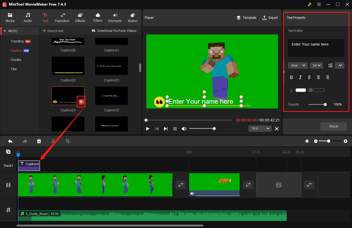The height and width of the screenshot is (228, 352).
Task: Stop the playback
Action: tap(175, 129)
